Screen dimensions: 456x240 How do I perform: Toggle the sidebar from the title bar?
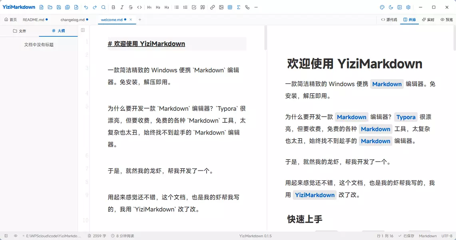[x=400, y=7]
